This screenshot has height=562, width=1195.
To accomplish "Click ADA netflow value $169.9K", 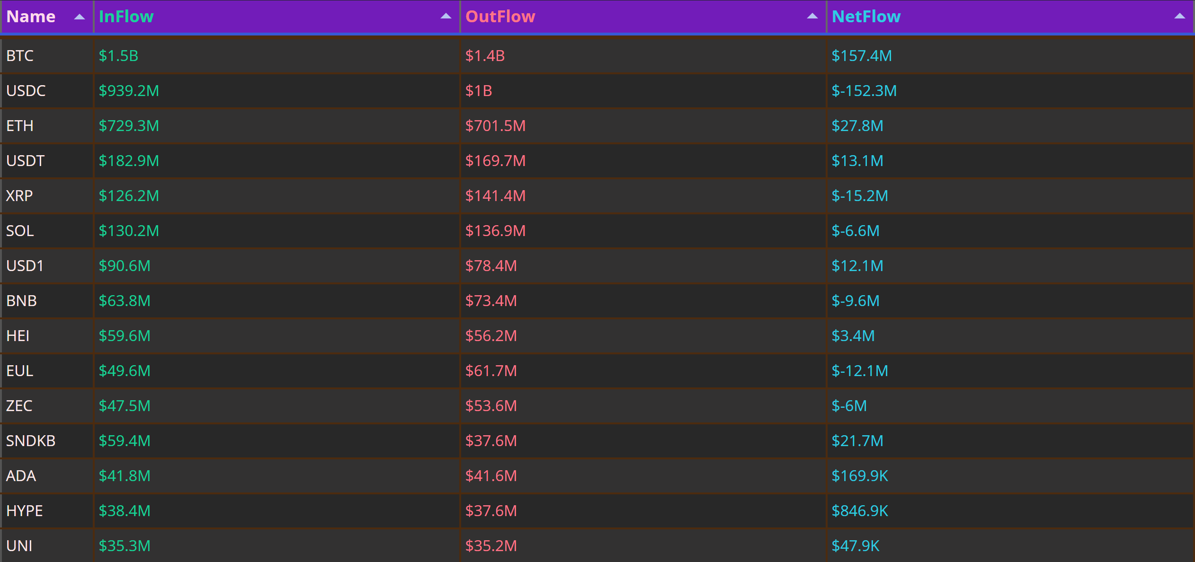I will [860, 476].
